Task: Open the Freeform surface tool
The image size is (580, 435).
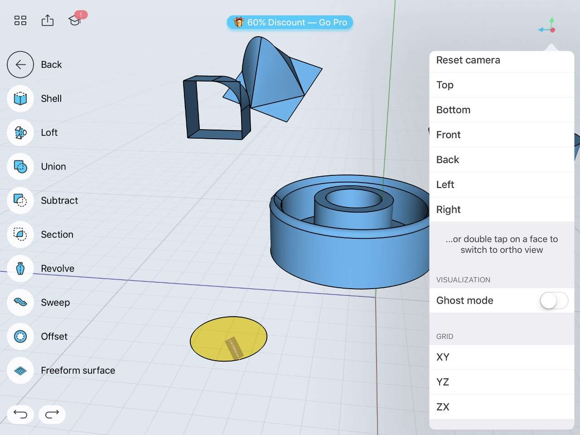Action: pos(20,371)
